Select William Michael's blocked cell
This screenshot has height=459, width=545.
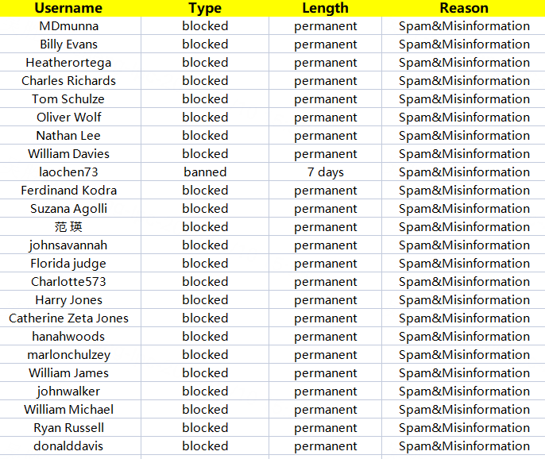point(205,410)
